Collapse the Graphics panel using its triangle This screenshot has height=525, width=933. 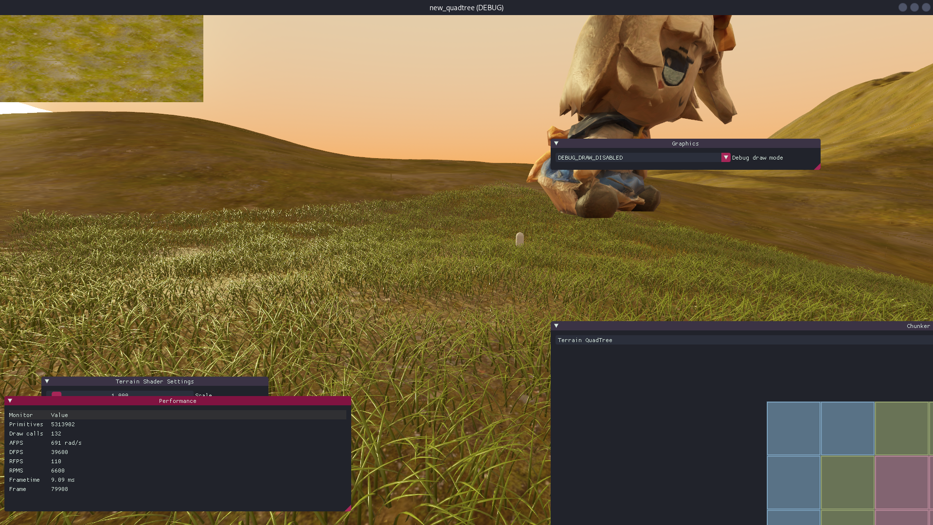(556, 144)
